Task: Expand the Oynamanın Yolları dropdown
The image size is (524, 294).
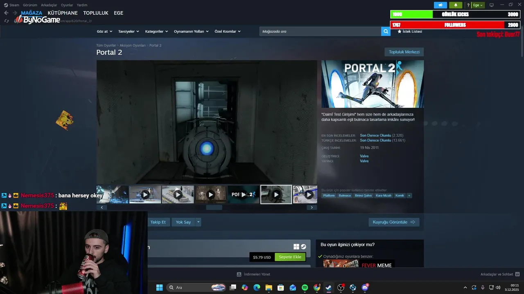Action: click(191, 31)
